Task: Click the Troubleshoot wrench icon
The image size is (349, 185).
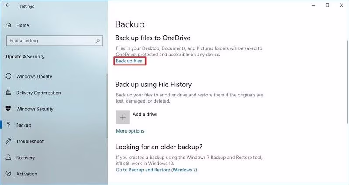Action: coord(8,142)
